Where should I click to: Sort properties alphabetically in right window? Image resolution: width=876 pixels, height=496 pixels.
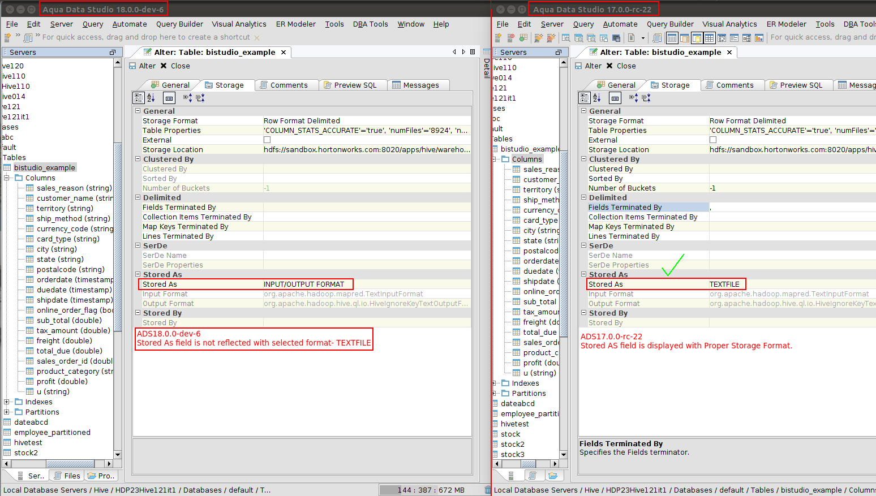click(597, 98)
